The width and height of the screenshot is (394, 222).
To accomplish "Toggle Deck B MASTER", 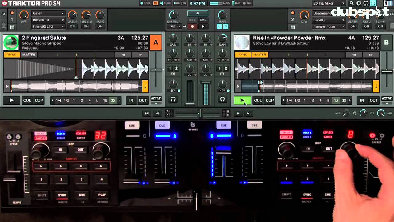I will (259, 55).
